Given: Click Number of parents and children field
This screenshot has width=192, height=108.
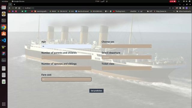Looking at the screenshot, I should click(66, 57).
